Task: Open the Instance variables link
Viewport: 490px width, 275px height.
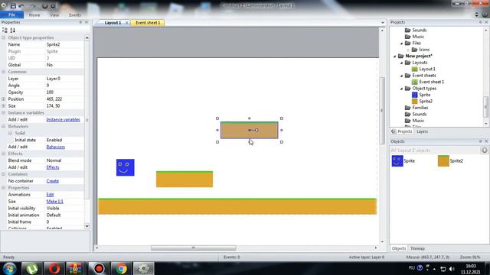Action: [63, 119]
